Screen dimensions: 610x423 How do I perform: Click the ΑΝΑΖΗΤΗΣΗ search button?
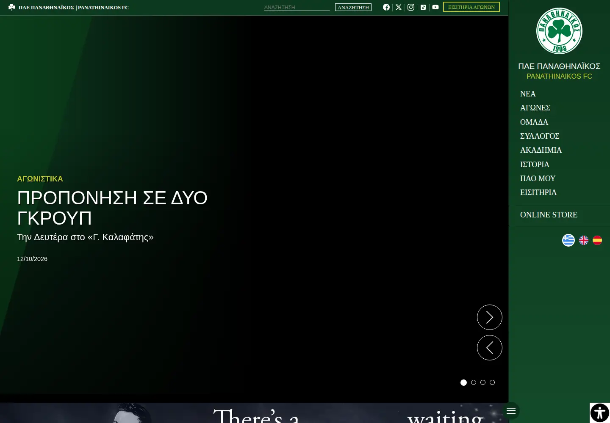click(353, 7)
